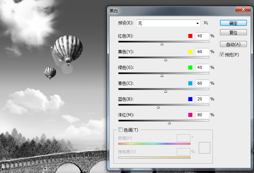254x173 pixels.
Task: Click the 红色(R) percentage input field
Action: point(202,36)
